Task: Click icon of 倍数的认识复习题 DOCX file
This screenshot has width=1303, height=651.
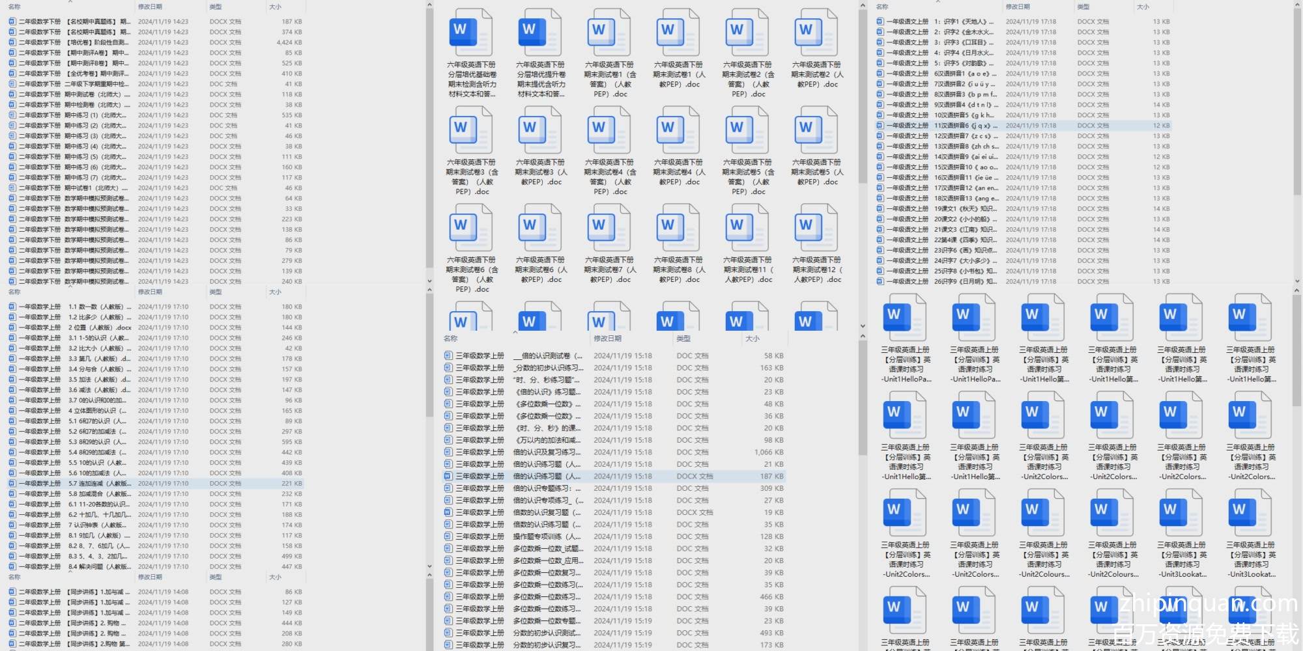Action: (x=448, y=512)
